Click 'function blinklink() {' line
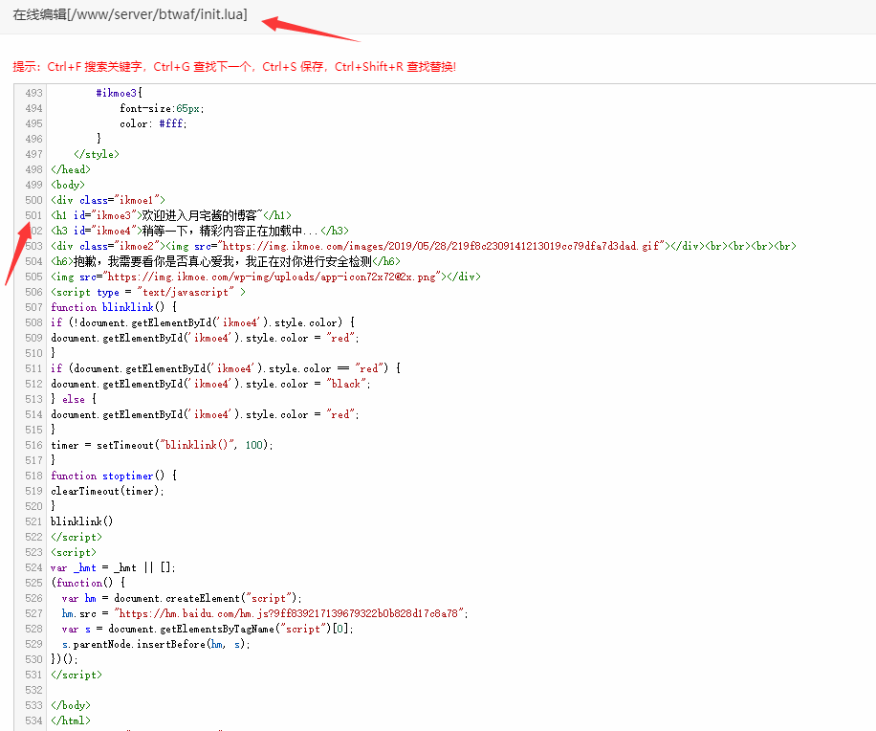876x731 pixels. tap(114, 307)
